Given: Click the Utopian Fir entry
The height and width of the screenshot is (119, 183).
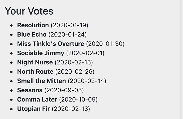Looking at the screenshot, I should (33, 109).
